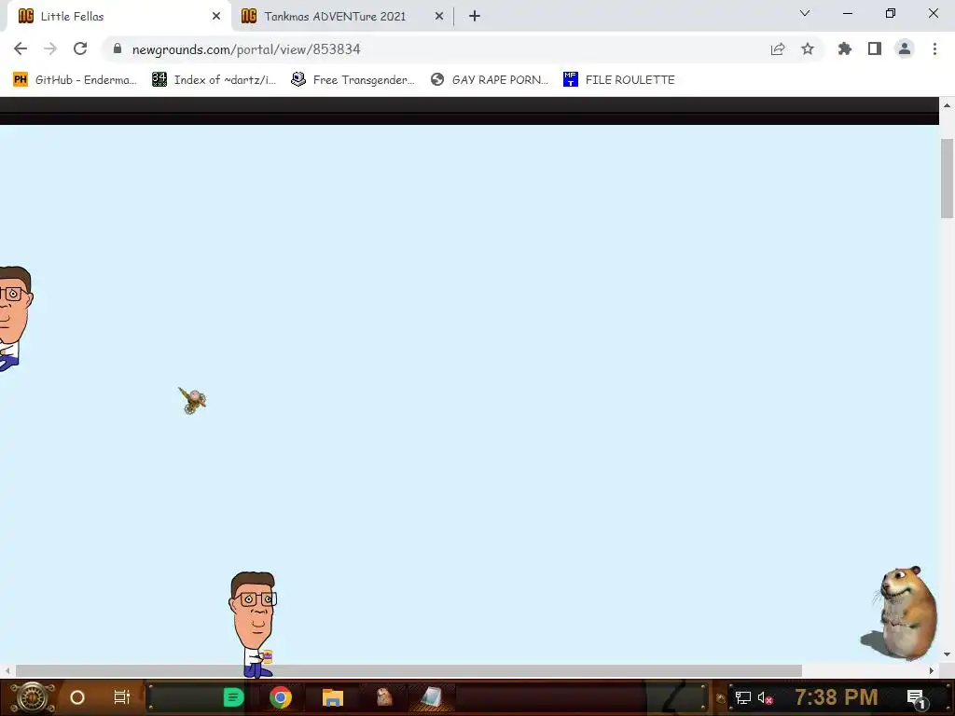Open the notepad app on the taskbar
Image resolution: width=955 pixels, height=716 pixels.
432,697
